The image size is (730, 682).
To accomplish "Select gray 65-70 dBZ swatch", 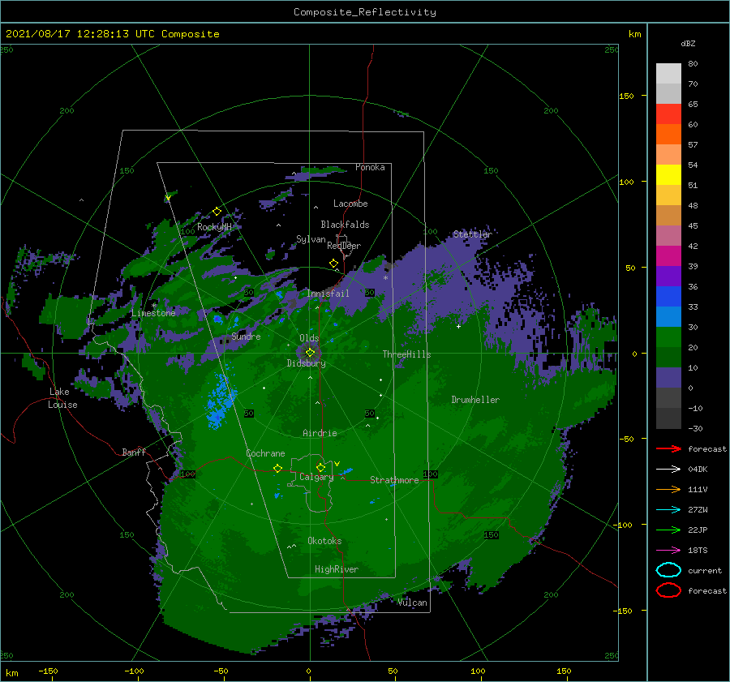I will click(x=668, y=93).
